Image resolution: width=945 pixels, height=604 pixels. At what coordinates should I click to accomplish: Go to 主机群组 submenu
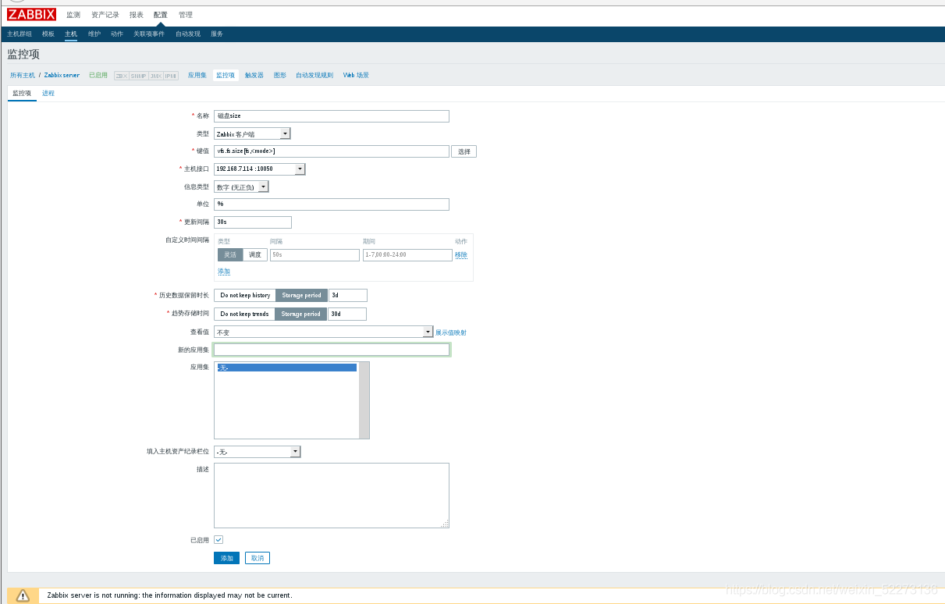tap(20, 34)
